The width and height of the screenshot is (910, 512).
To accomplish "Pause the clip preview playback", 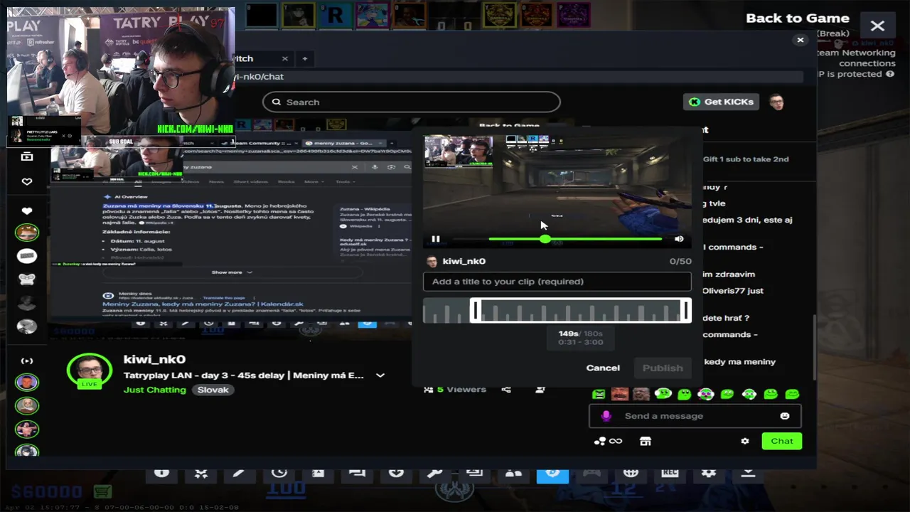I will click(436, 239).
